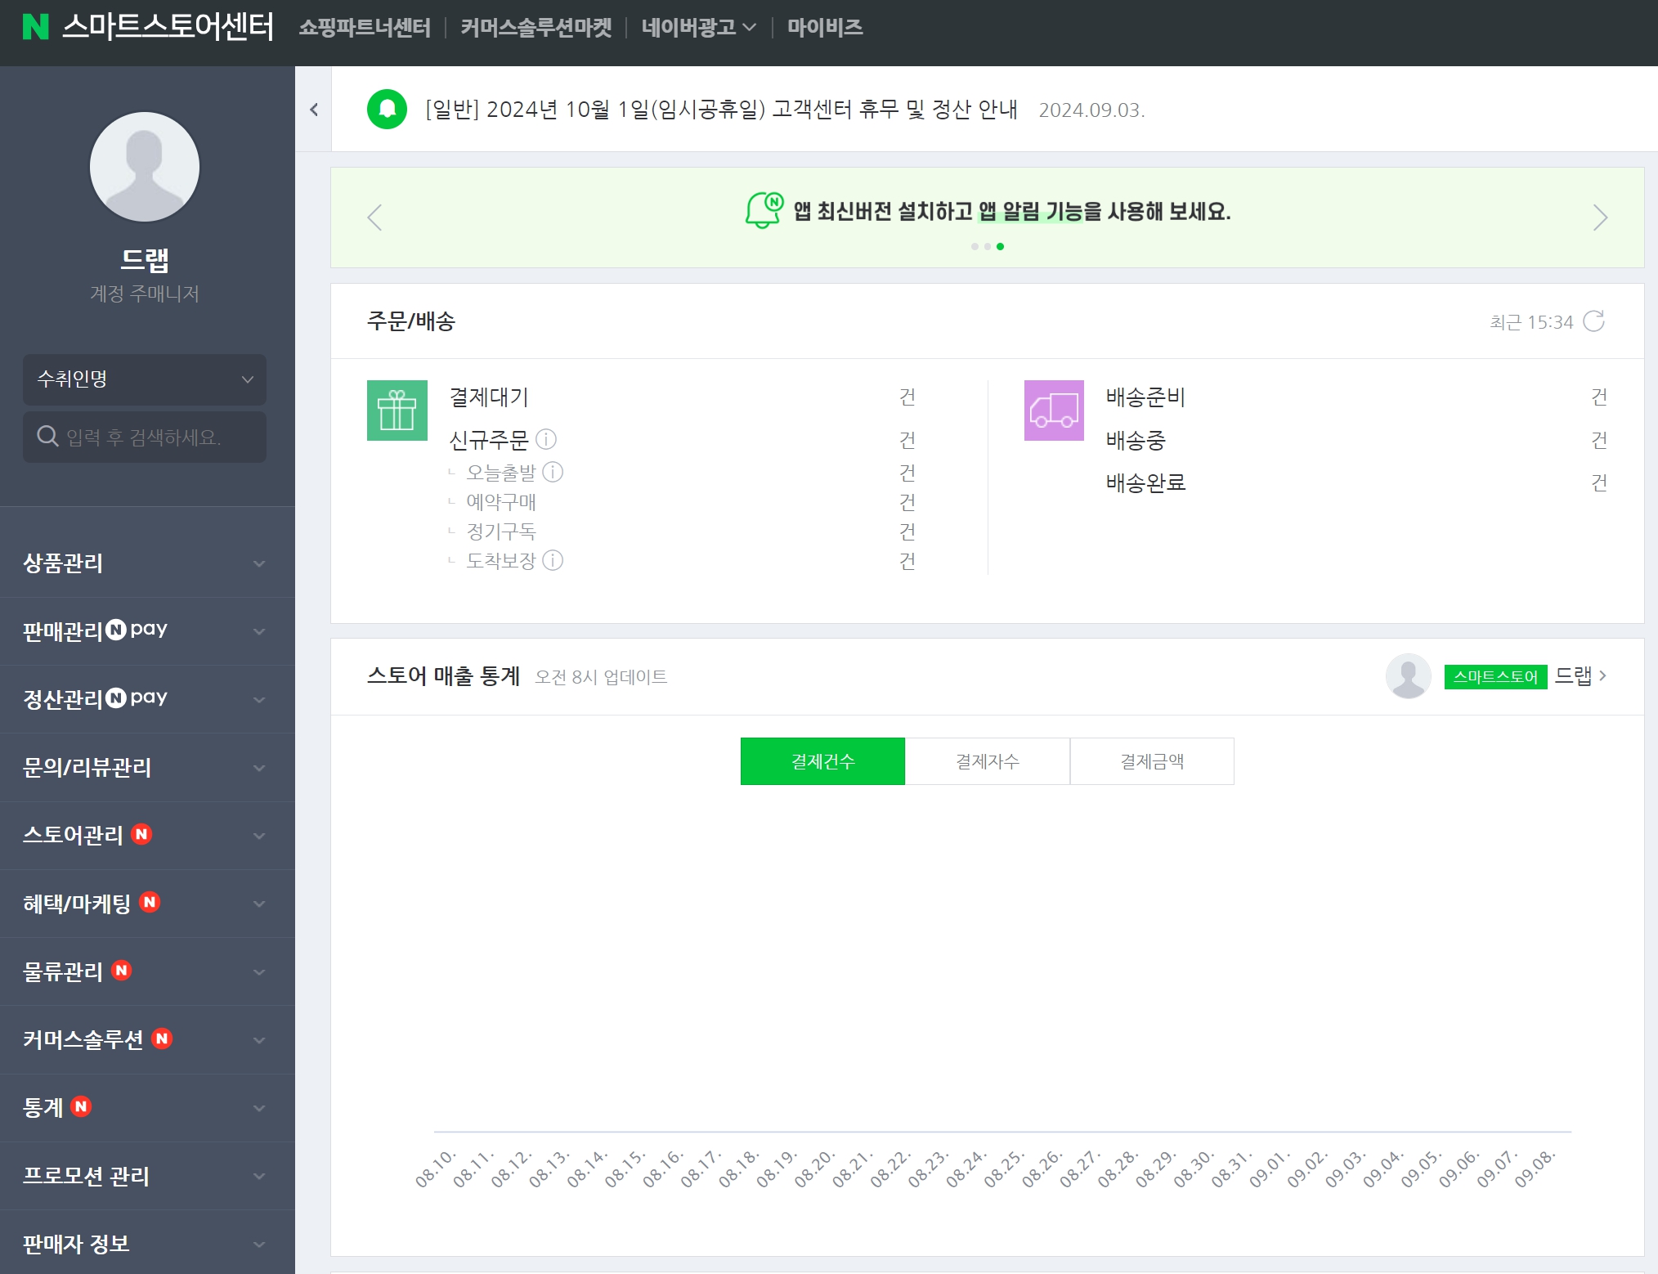
Task: Click the 09.08. chart date label
Action: point(1534,1169)
